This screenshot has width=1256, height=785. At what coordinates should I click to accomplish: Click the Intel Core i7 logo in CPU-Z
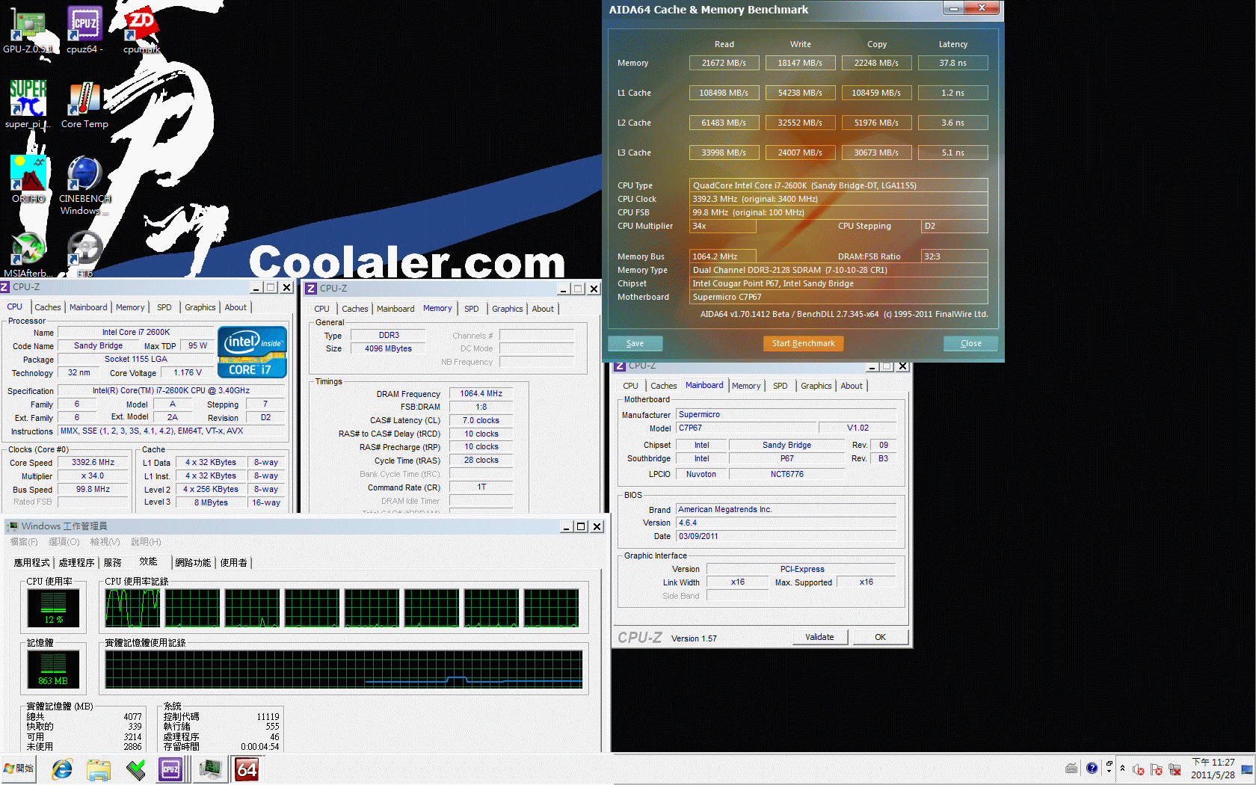pyautogui.click(x=253, y=351)
